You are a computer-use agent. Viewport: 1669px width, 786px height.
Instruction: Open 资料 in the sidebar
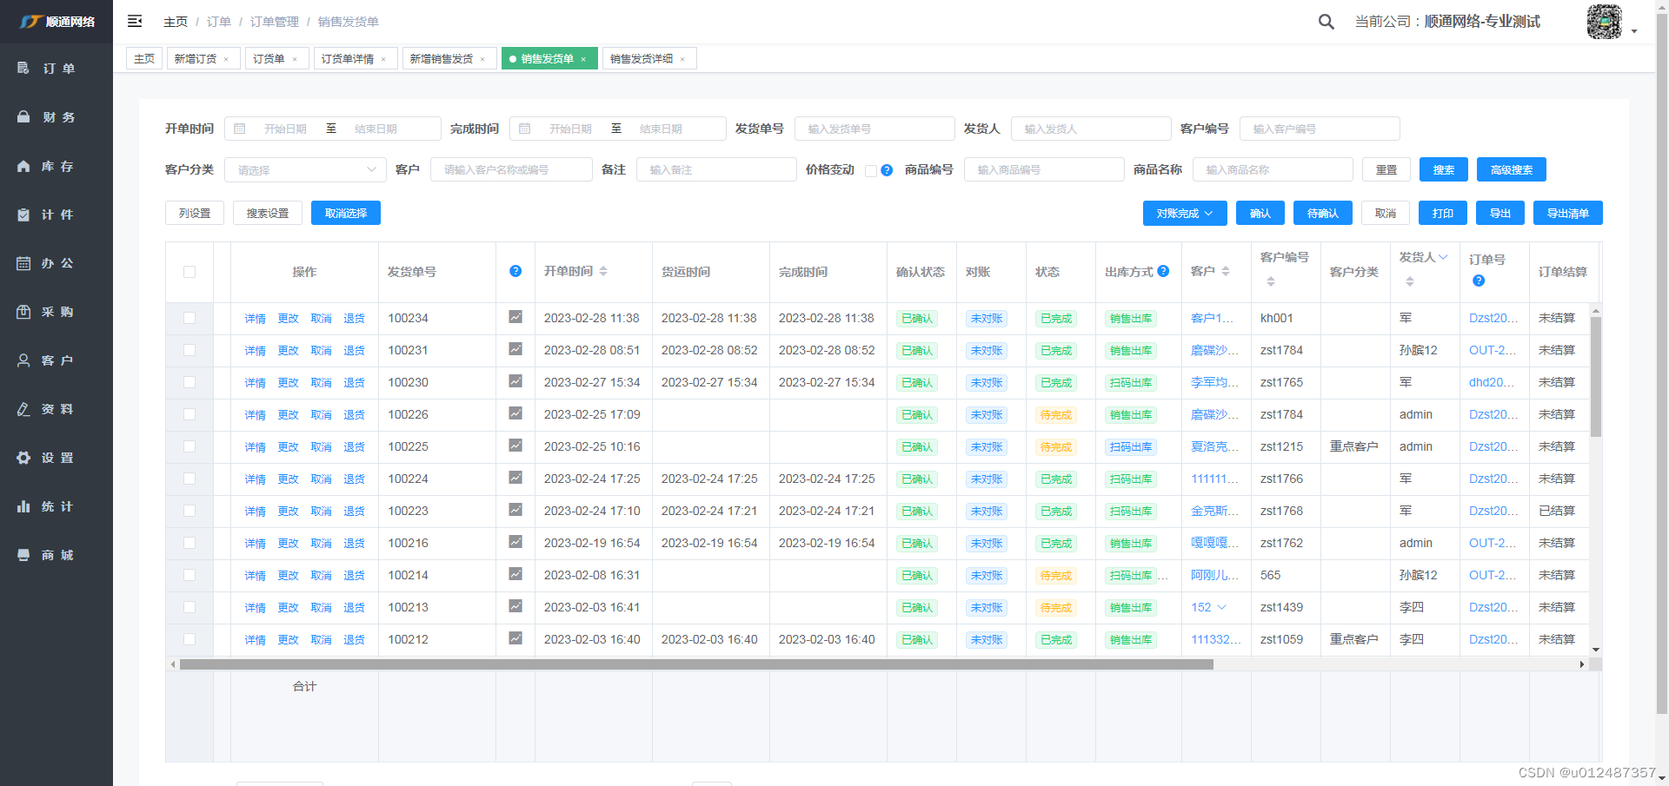(x=57, y=409)
